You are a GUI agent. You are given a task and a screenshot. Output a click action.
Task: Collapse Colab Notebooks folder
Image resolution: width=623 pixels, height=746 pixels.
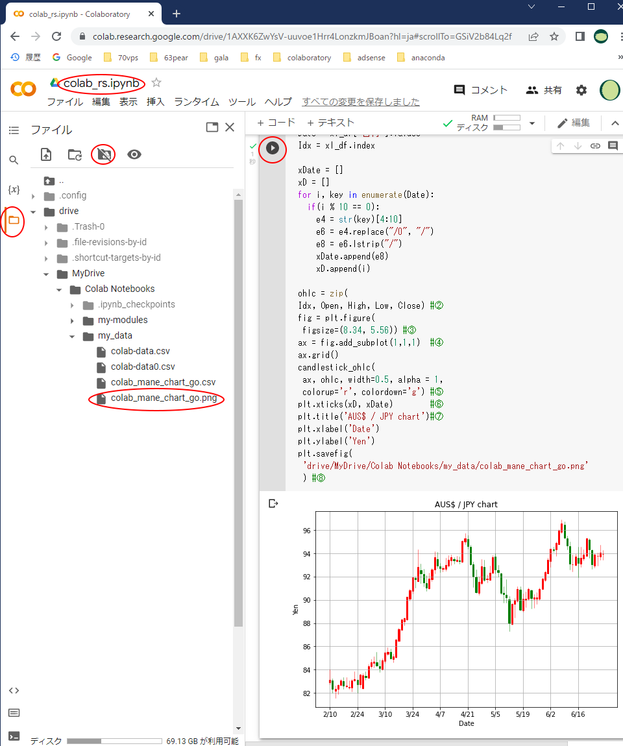click(59, 290)
